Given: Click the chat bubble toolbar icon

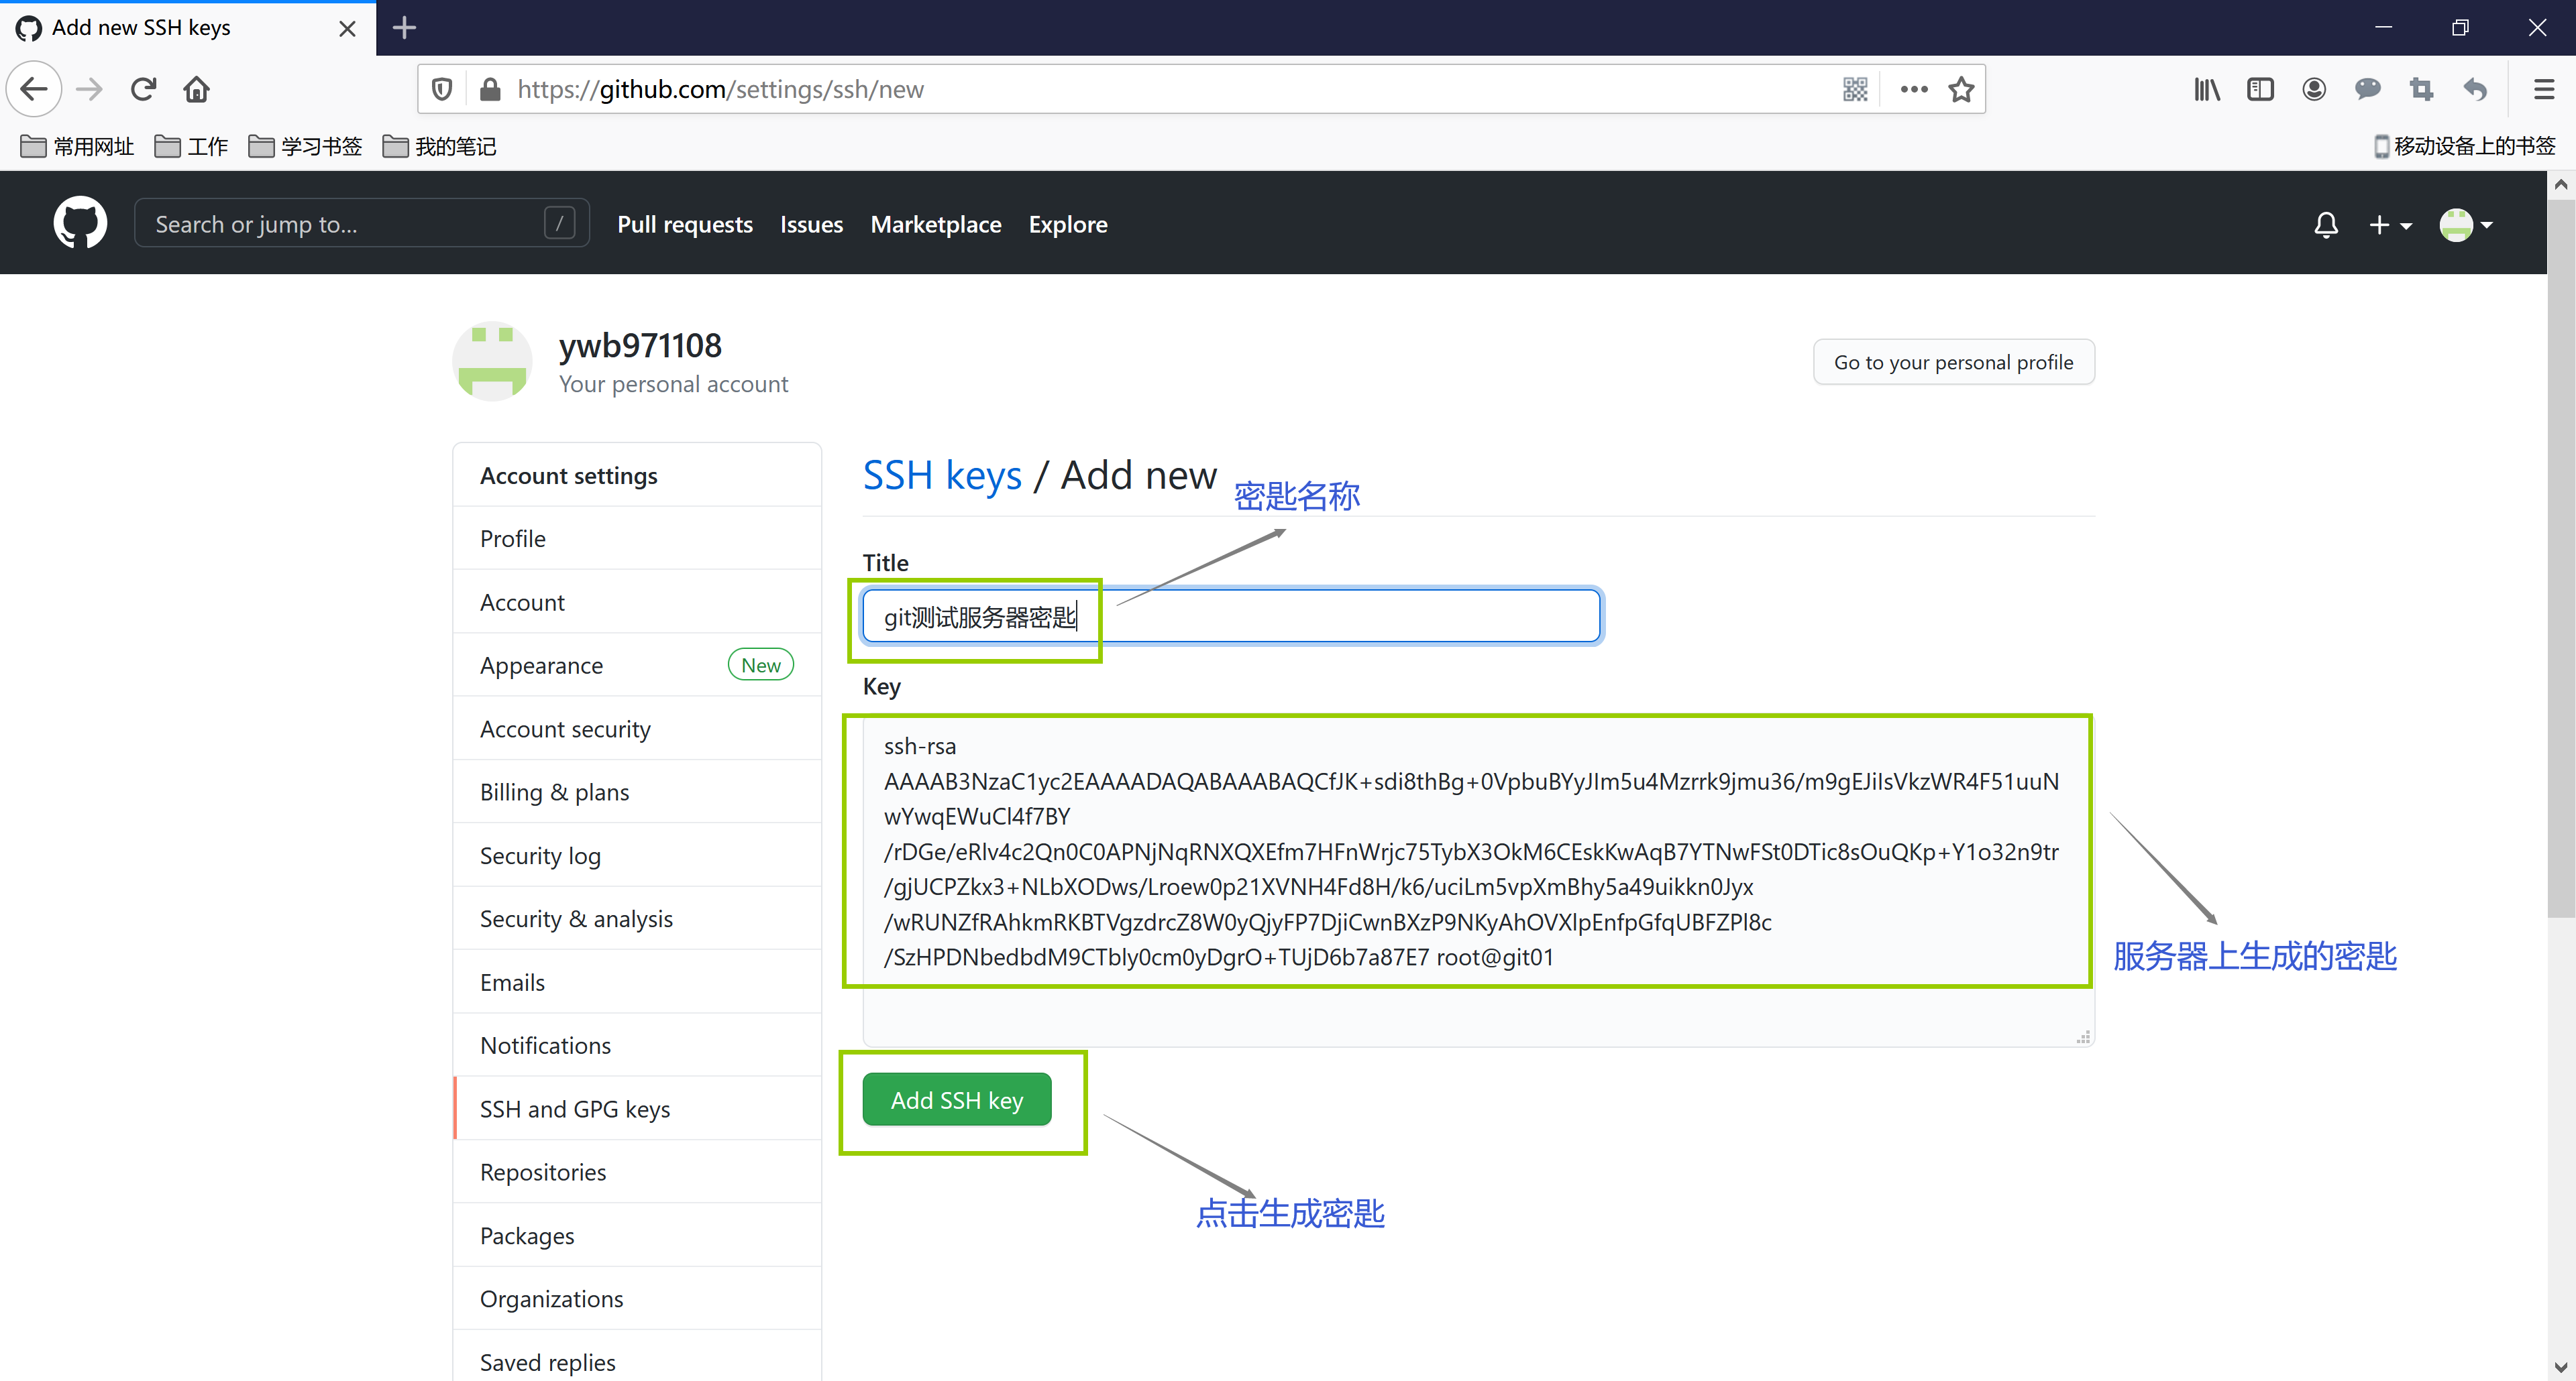Looking at the screenshot, I should click(2367, 89).
